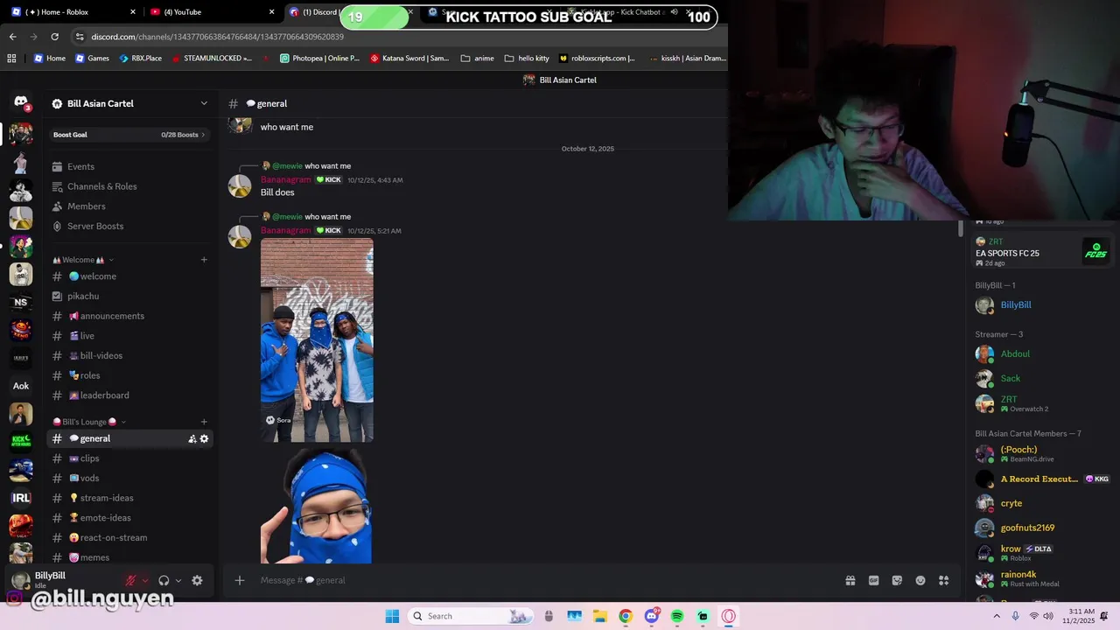Viewport: 1120px width, 630px height.
Task: Click the plus attach button in message bar
Action: [239, 580]
